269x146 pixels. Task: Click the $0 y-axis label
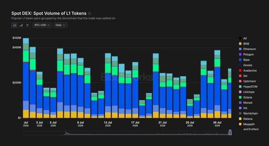[19, 118]
